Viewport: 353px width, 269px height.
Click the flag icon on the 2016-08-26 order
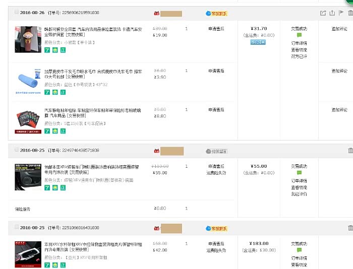(341, 13)
